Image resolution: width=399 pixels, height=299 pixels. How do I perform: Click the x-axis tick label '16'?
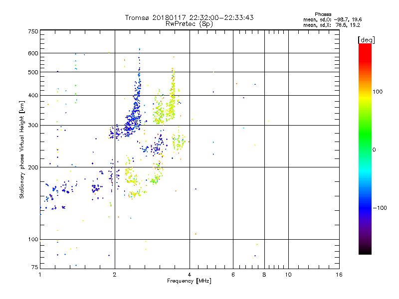(x=339, y=275)
